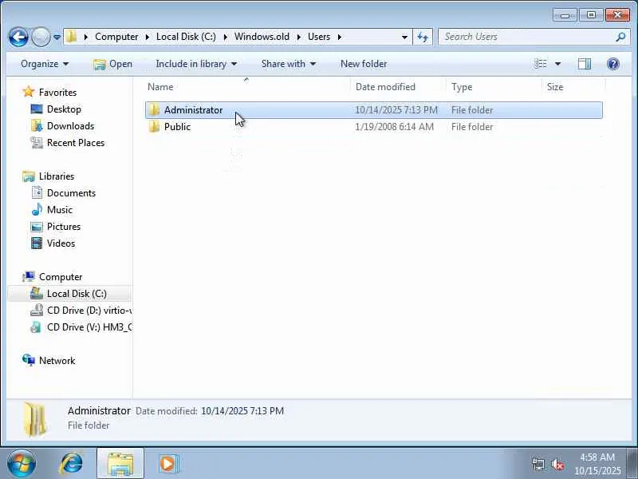Select Local Disk (C:) in the breadcrumb
The height and width of the screenshot is (479, 638).
(x=186, y=37)
